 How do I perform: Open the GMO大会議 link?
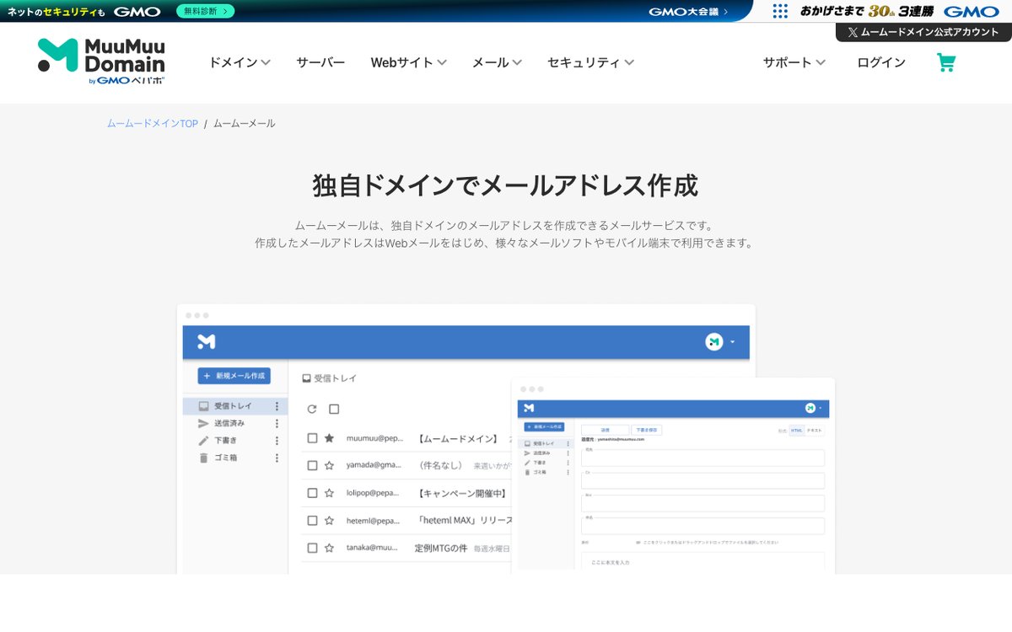(x=688, y=11)
